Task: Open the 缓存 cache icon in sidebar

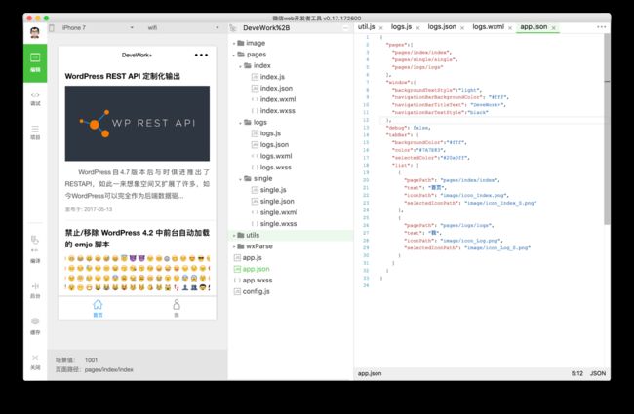Action: [x=35, y=326]
